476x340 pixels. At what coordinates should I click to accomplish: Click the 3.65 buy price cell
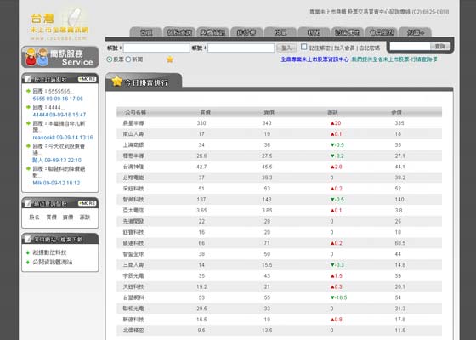click(201, 211)
